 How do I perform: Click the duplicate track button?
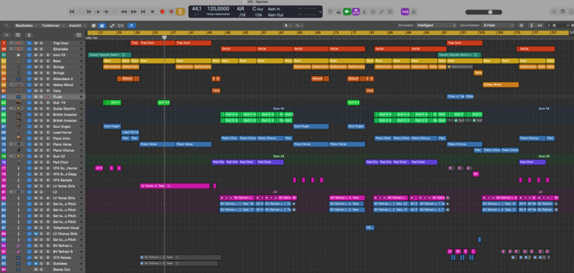coord(18,35)
